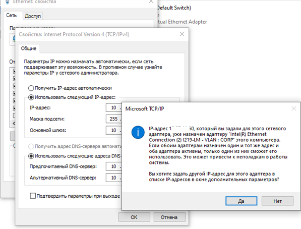Switch to Доступ tab in Ethernet properties
Viewport: 301px width, 229px height.
33,16
